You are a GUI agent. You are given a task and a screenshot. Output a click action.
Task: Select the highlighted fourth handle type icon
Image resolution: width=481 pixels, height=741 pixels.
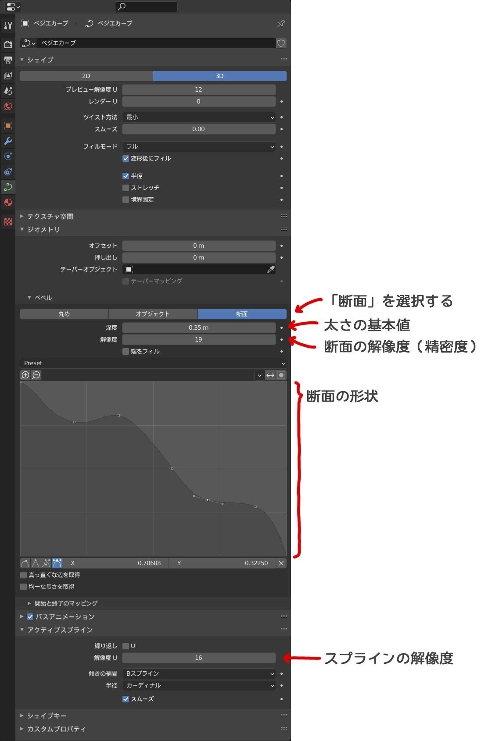[57, 563]
